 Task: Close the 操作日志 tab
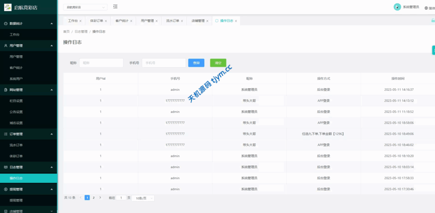pyautogui.click(x=236, y=21)
